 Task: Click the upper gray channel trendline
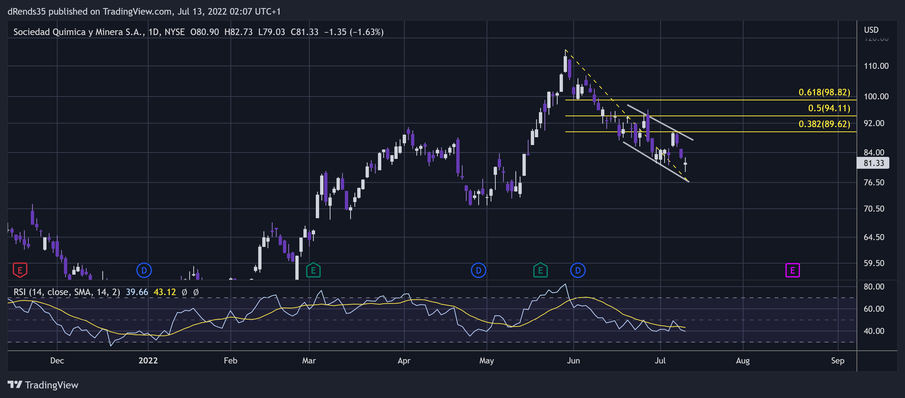660,122
